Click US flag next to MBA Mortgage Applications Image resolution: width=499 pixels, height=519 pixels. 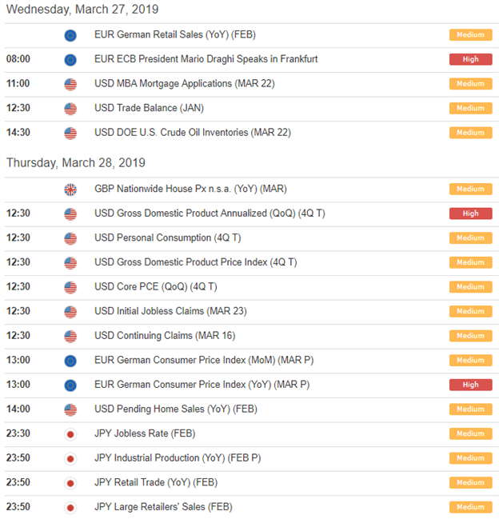click(70, 84)
